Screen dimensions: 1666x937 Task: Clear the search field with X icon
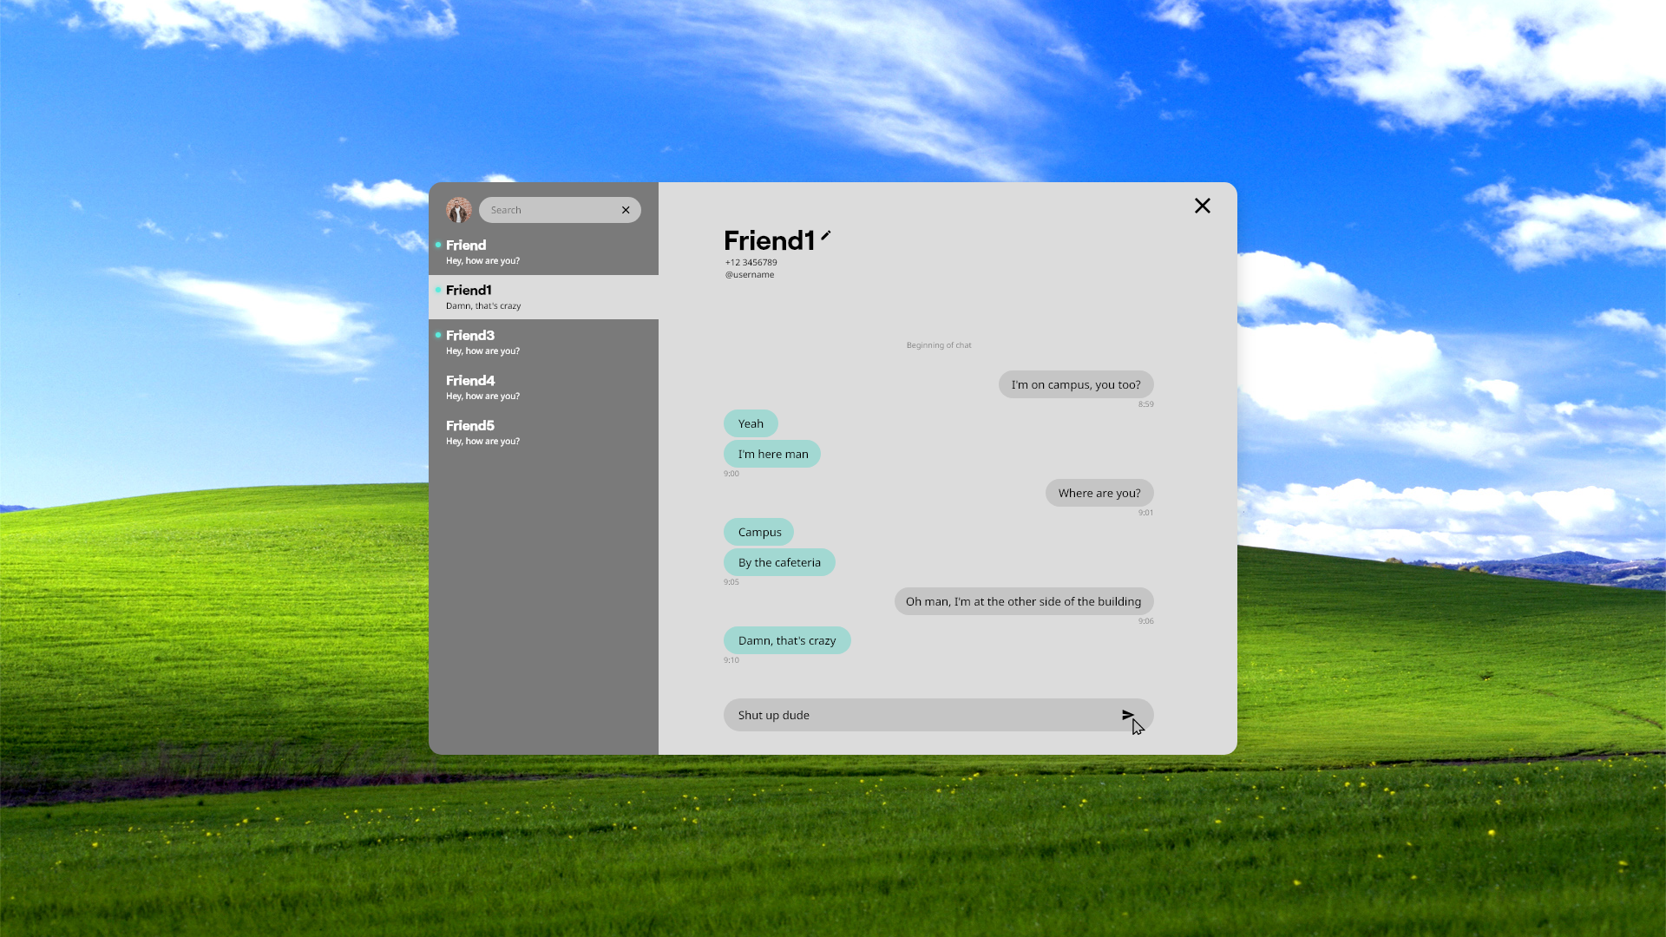point(626,210)
